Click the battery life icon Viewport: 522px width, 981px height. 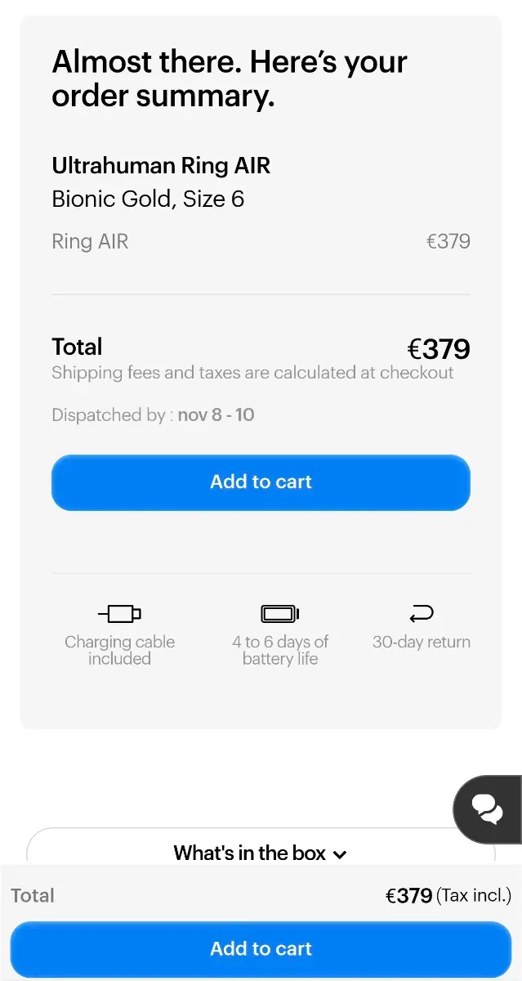tap(280, 613)
